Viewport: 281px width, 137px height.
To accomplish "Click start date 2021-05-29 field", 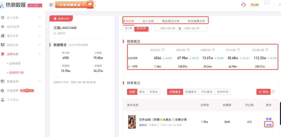I will click(x=168, y=28).
